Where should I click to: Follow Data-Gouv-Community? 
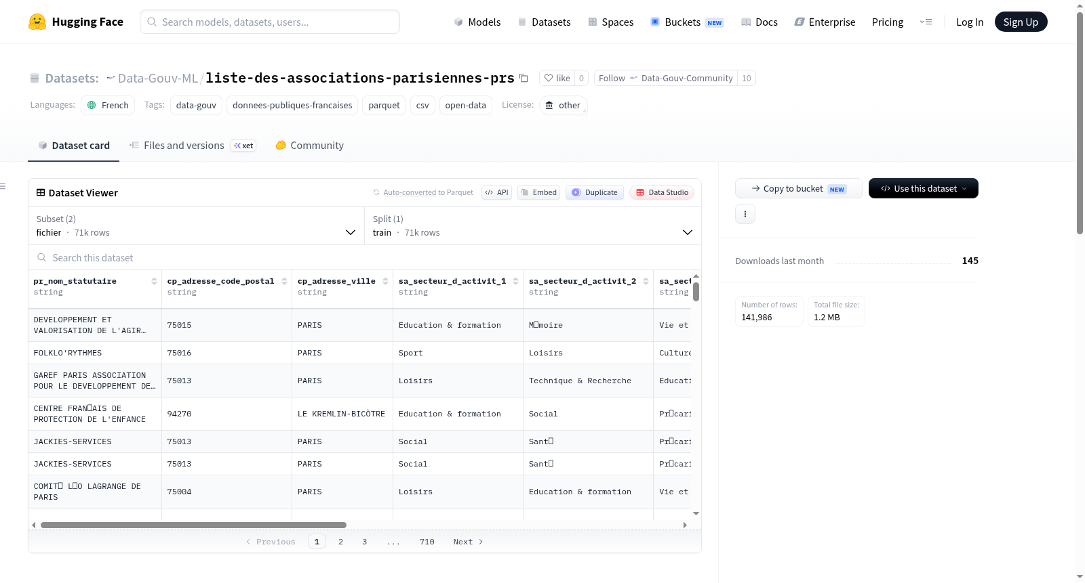pyautogui.click(x=666, y=78)
